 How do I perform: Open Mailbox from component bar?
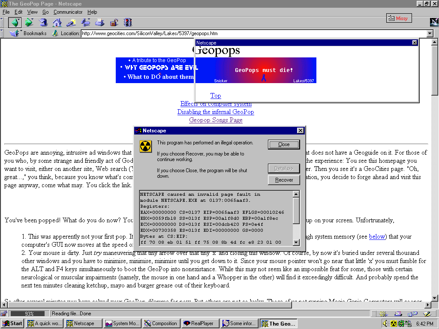point(398,314)
